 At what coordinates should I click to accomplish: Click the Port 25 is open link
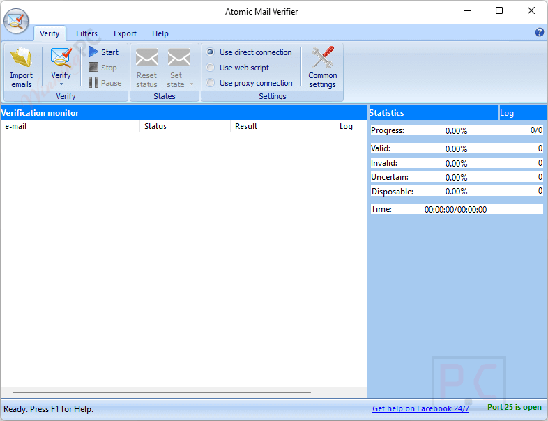coord(514,407)
